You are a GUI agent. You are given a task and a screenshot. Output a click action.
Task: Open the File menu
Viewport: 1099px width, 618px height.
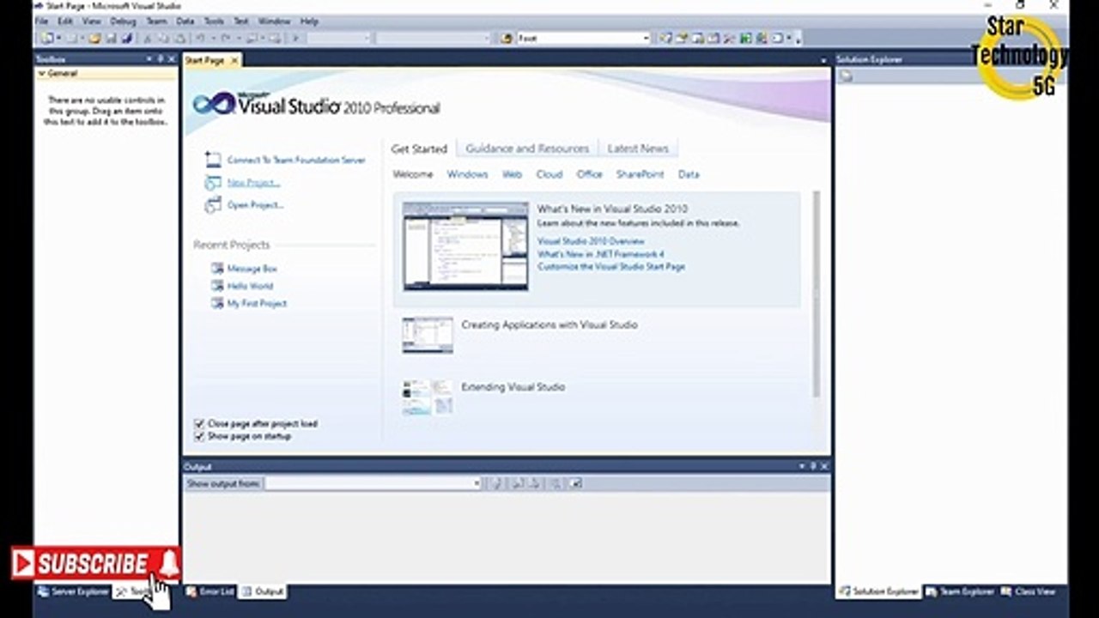tap(41, 21)
